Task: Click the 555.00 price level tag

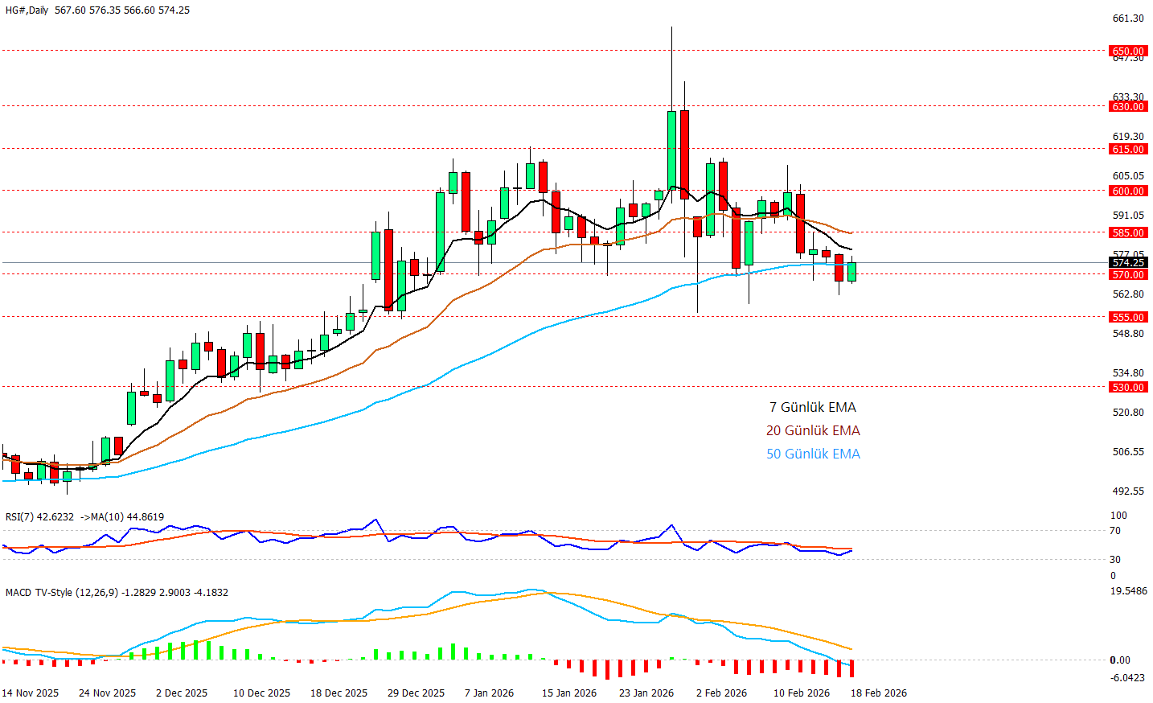Action: 1127,317
